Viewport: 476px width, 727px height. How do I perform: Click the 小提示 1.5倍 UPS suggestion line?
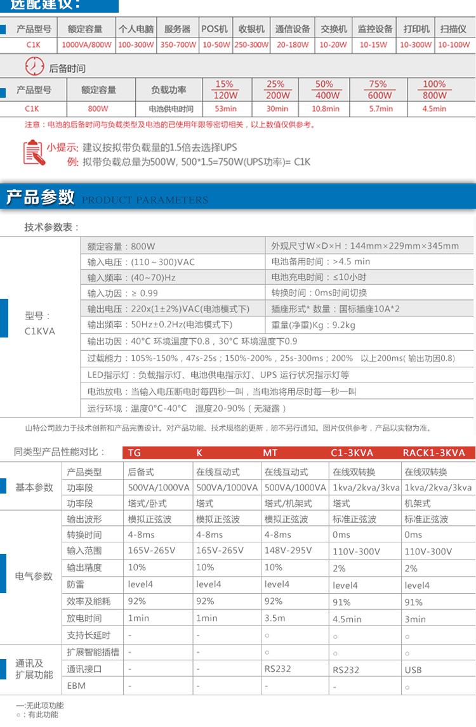142,147
